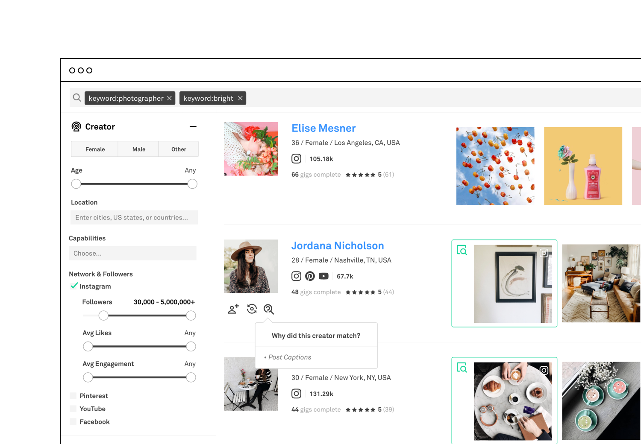Viewport: 641px width, 444px height.
Task: Click the Age slider right handle
Action: [192, 184]
